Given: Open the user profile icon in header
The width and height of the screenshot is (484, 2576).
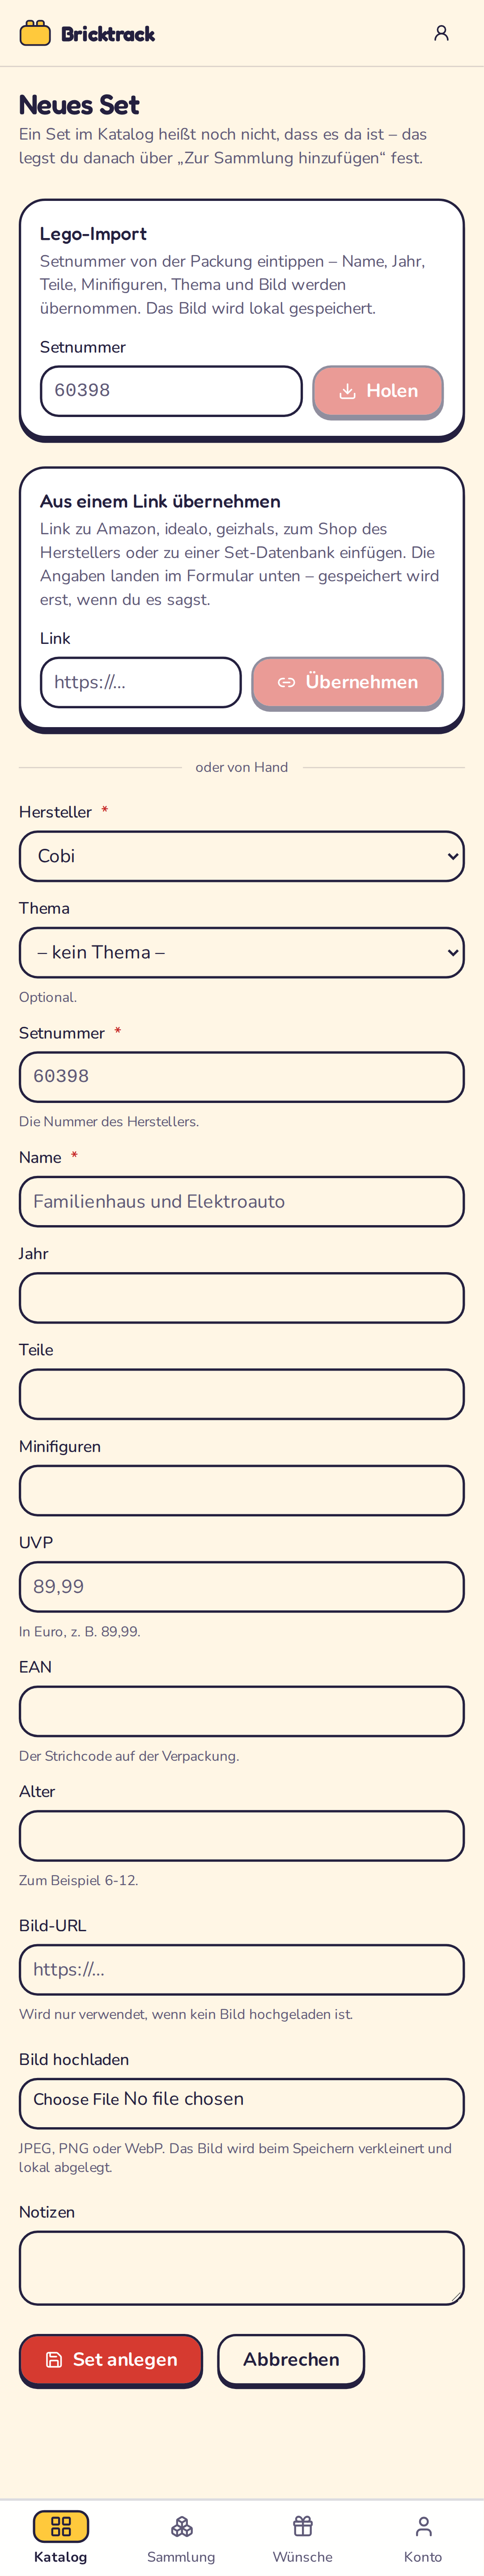Looking at the screenshot, I should click(x=441, y=33).
